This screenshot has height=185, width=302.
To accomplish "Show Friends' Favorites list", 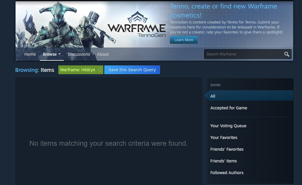I will tap(227, 149).
